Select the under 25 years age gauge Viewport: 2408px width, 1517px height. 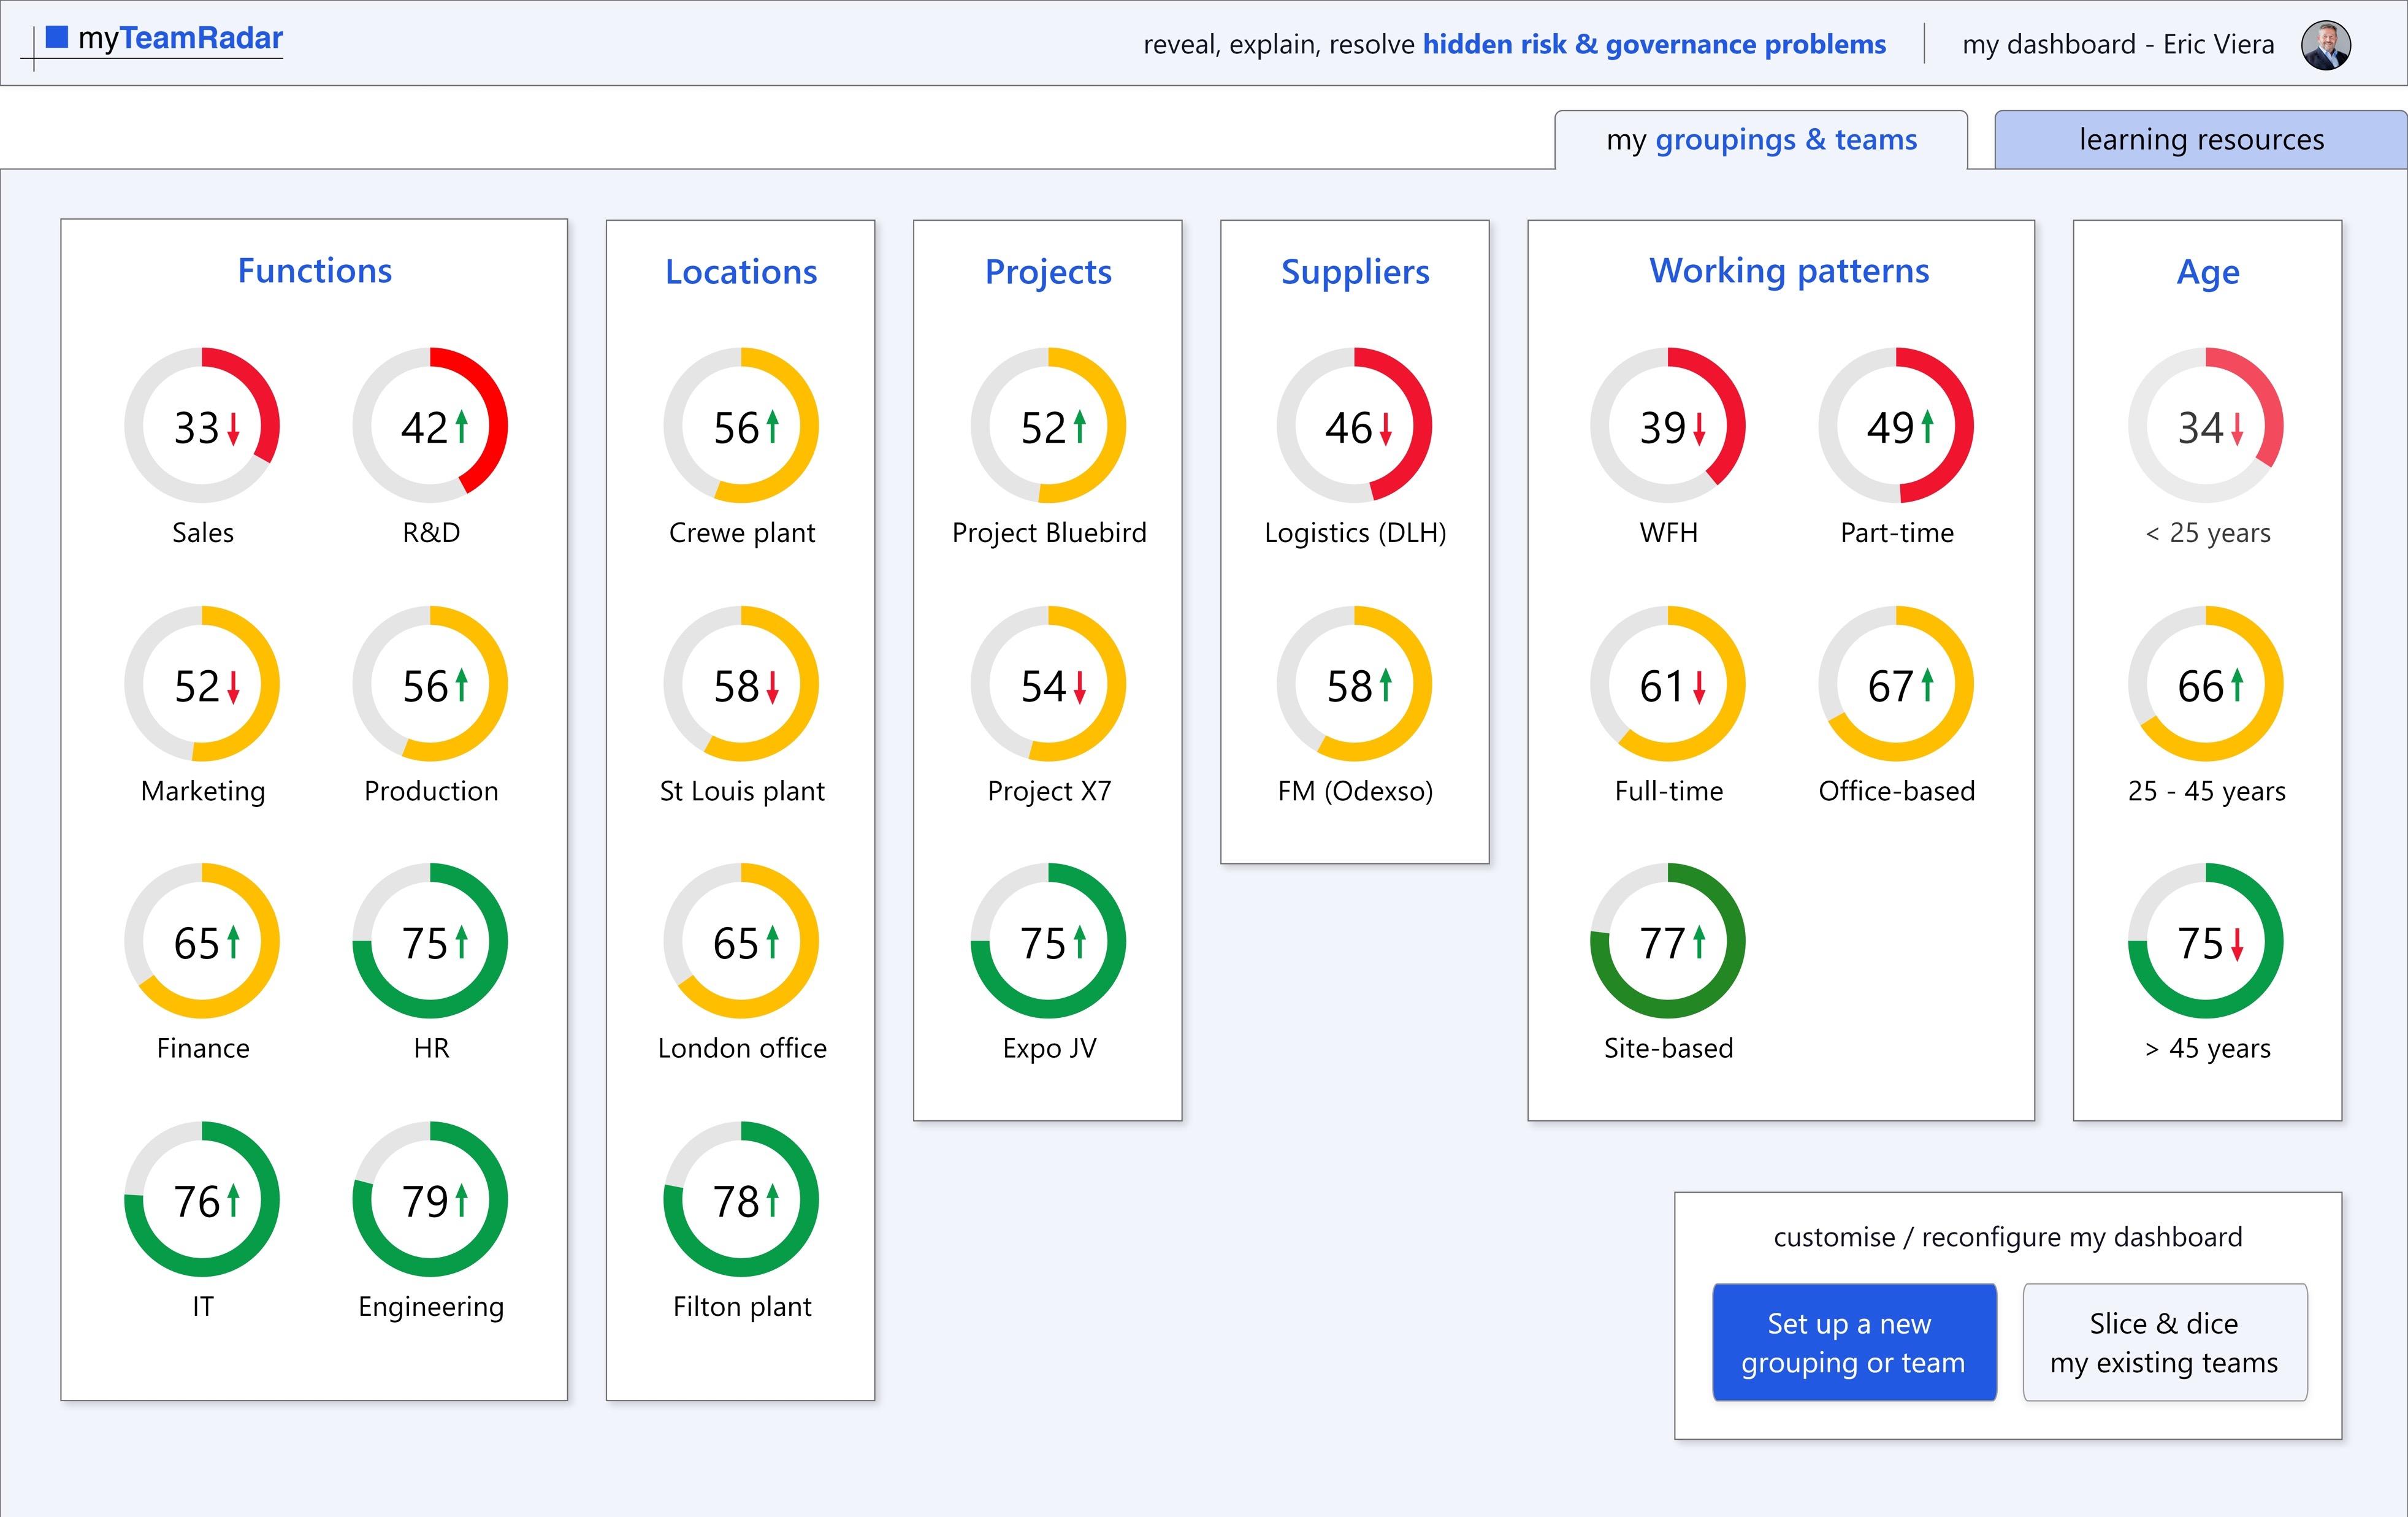click(x=2206, y=426)
